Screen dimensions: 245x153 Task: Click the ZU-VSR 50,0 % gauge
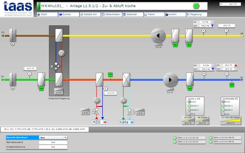[x=188, y=120]
